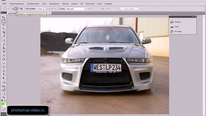Viewport: 206px width, 116px height.
Task: Select the Zoom tool
Action: [4, 97]
